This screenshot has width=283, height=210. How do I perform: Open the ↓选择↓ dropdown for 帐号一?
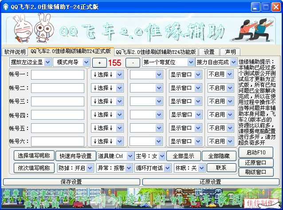[107, 75]
